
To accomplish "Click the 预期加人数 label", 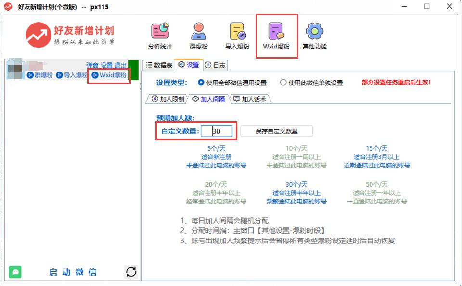I will [176, 118].
